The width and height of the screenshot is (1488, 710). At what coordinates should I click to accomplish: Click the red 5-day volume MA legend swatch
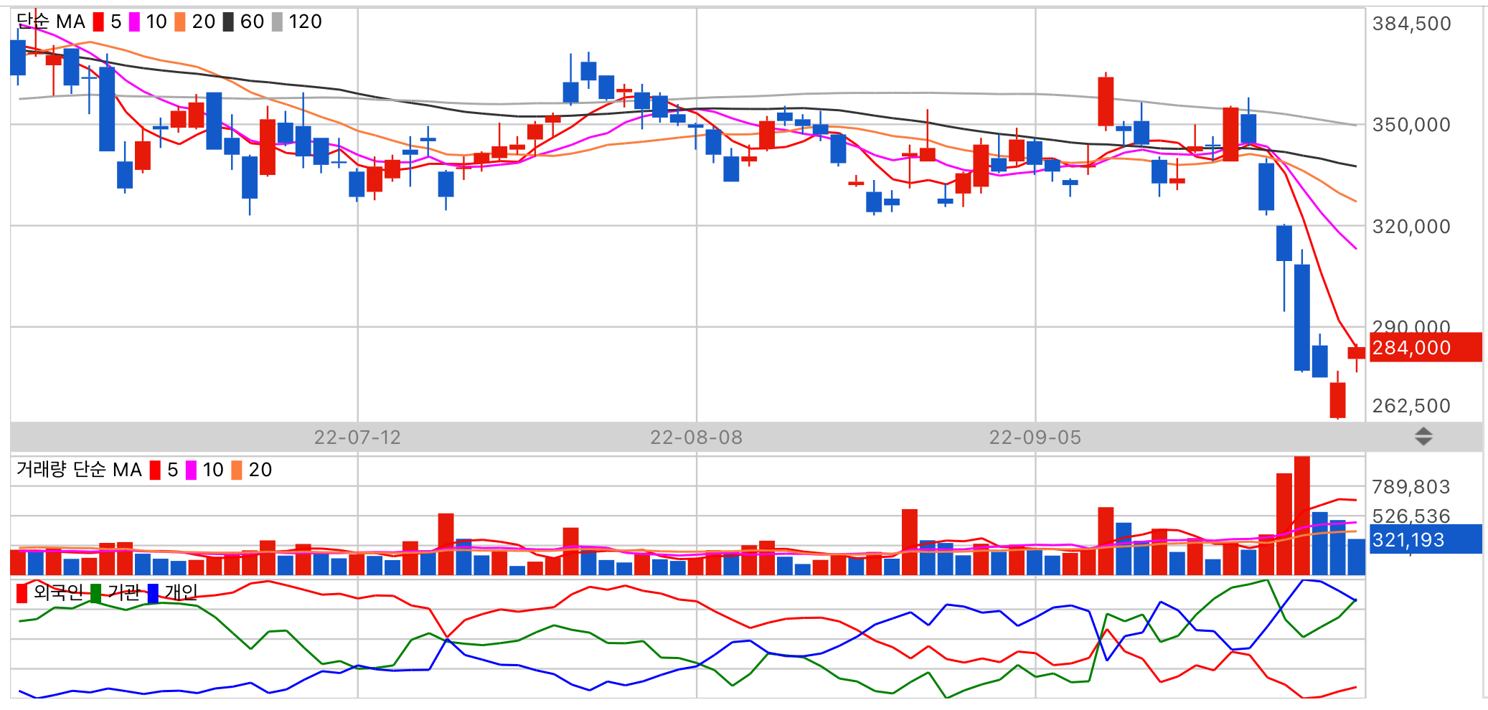coord(155,470)
